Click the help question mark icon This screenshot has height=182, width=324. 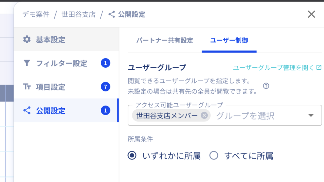(x=266, y=86)
